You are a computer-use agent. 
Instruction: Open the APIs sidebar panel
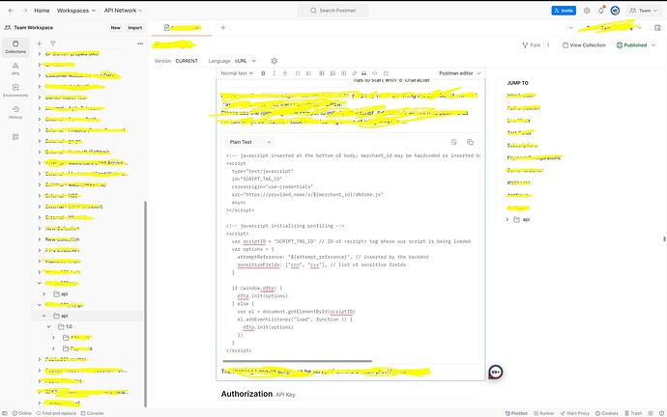click(x=15, y=69)
